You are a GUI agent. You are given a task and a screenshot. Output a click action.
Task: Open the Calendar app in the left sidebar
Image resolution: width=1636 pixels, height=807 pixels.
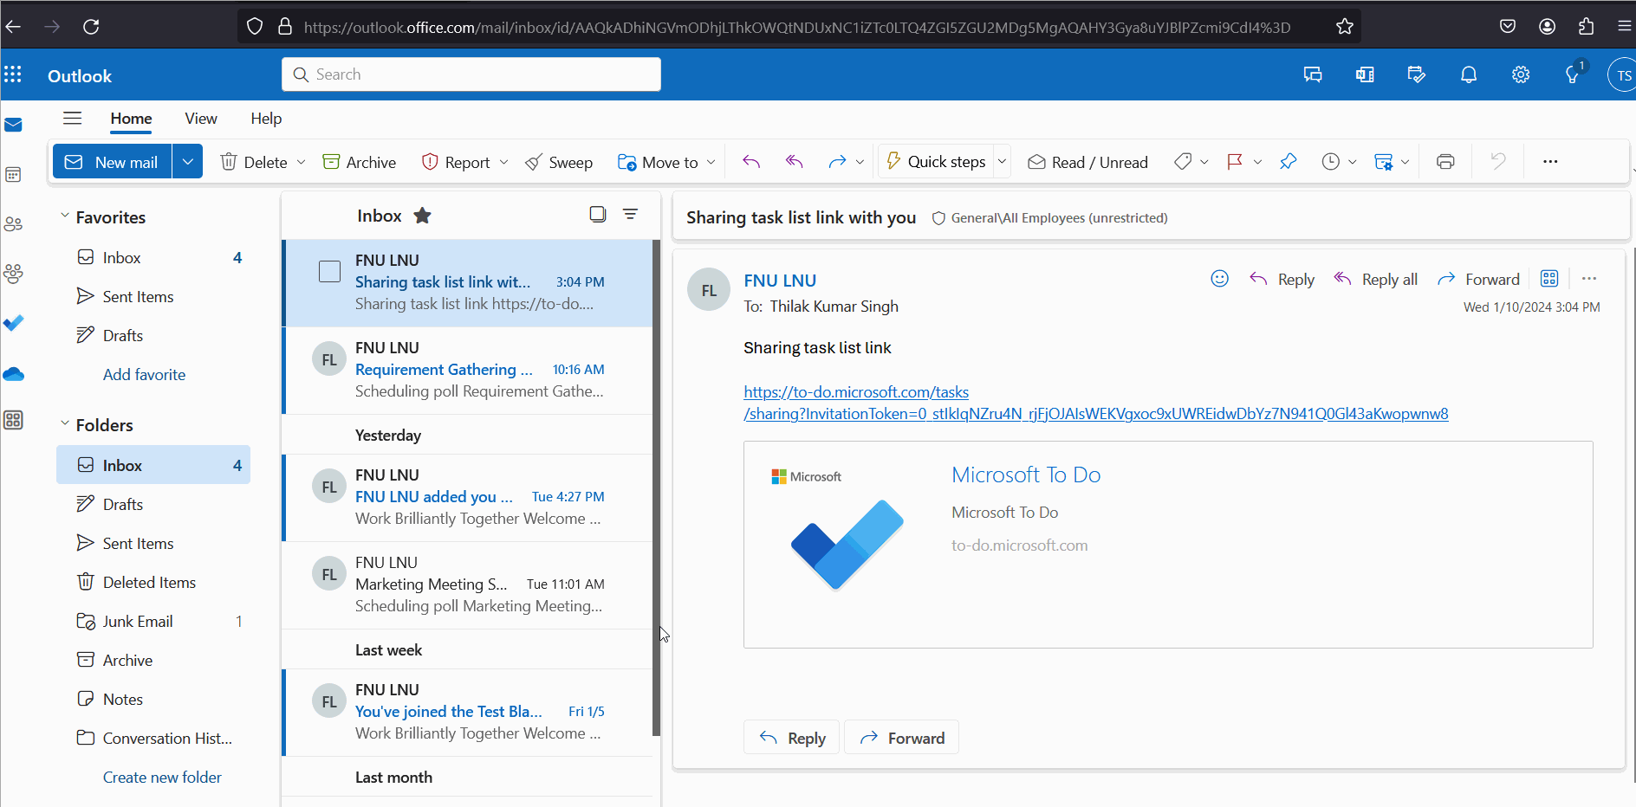[x=14, y=174]
